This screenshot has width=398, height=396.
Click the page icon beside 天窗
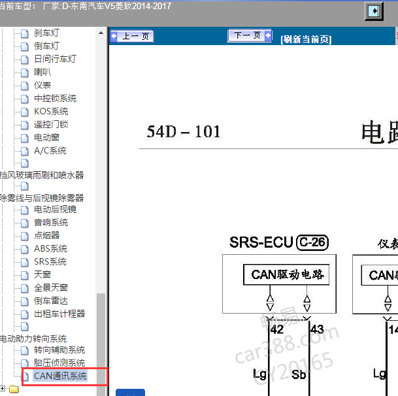(25, 275)
